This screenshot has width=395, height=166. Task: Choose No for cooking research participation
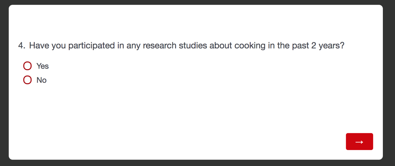point(27,80)
